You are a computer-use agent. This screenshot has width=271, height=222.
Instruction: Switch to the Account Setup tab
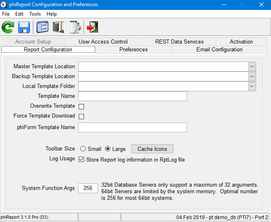pyautogui.click(x=33, y=42)
